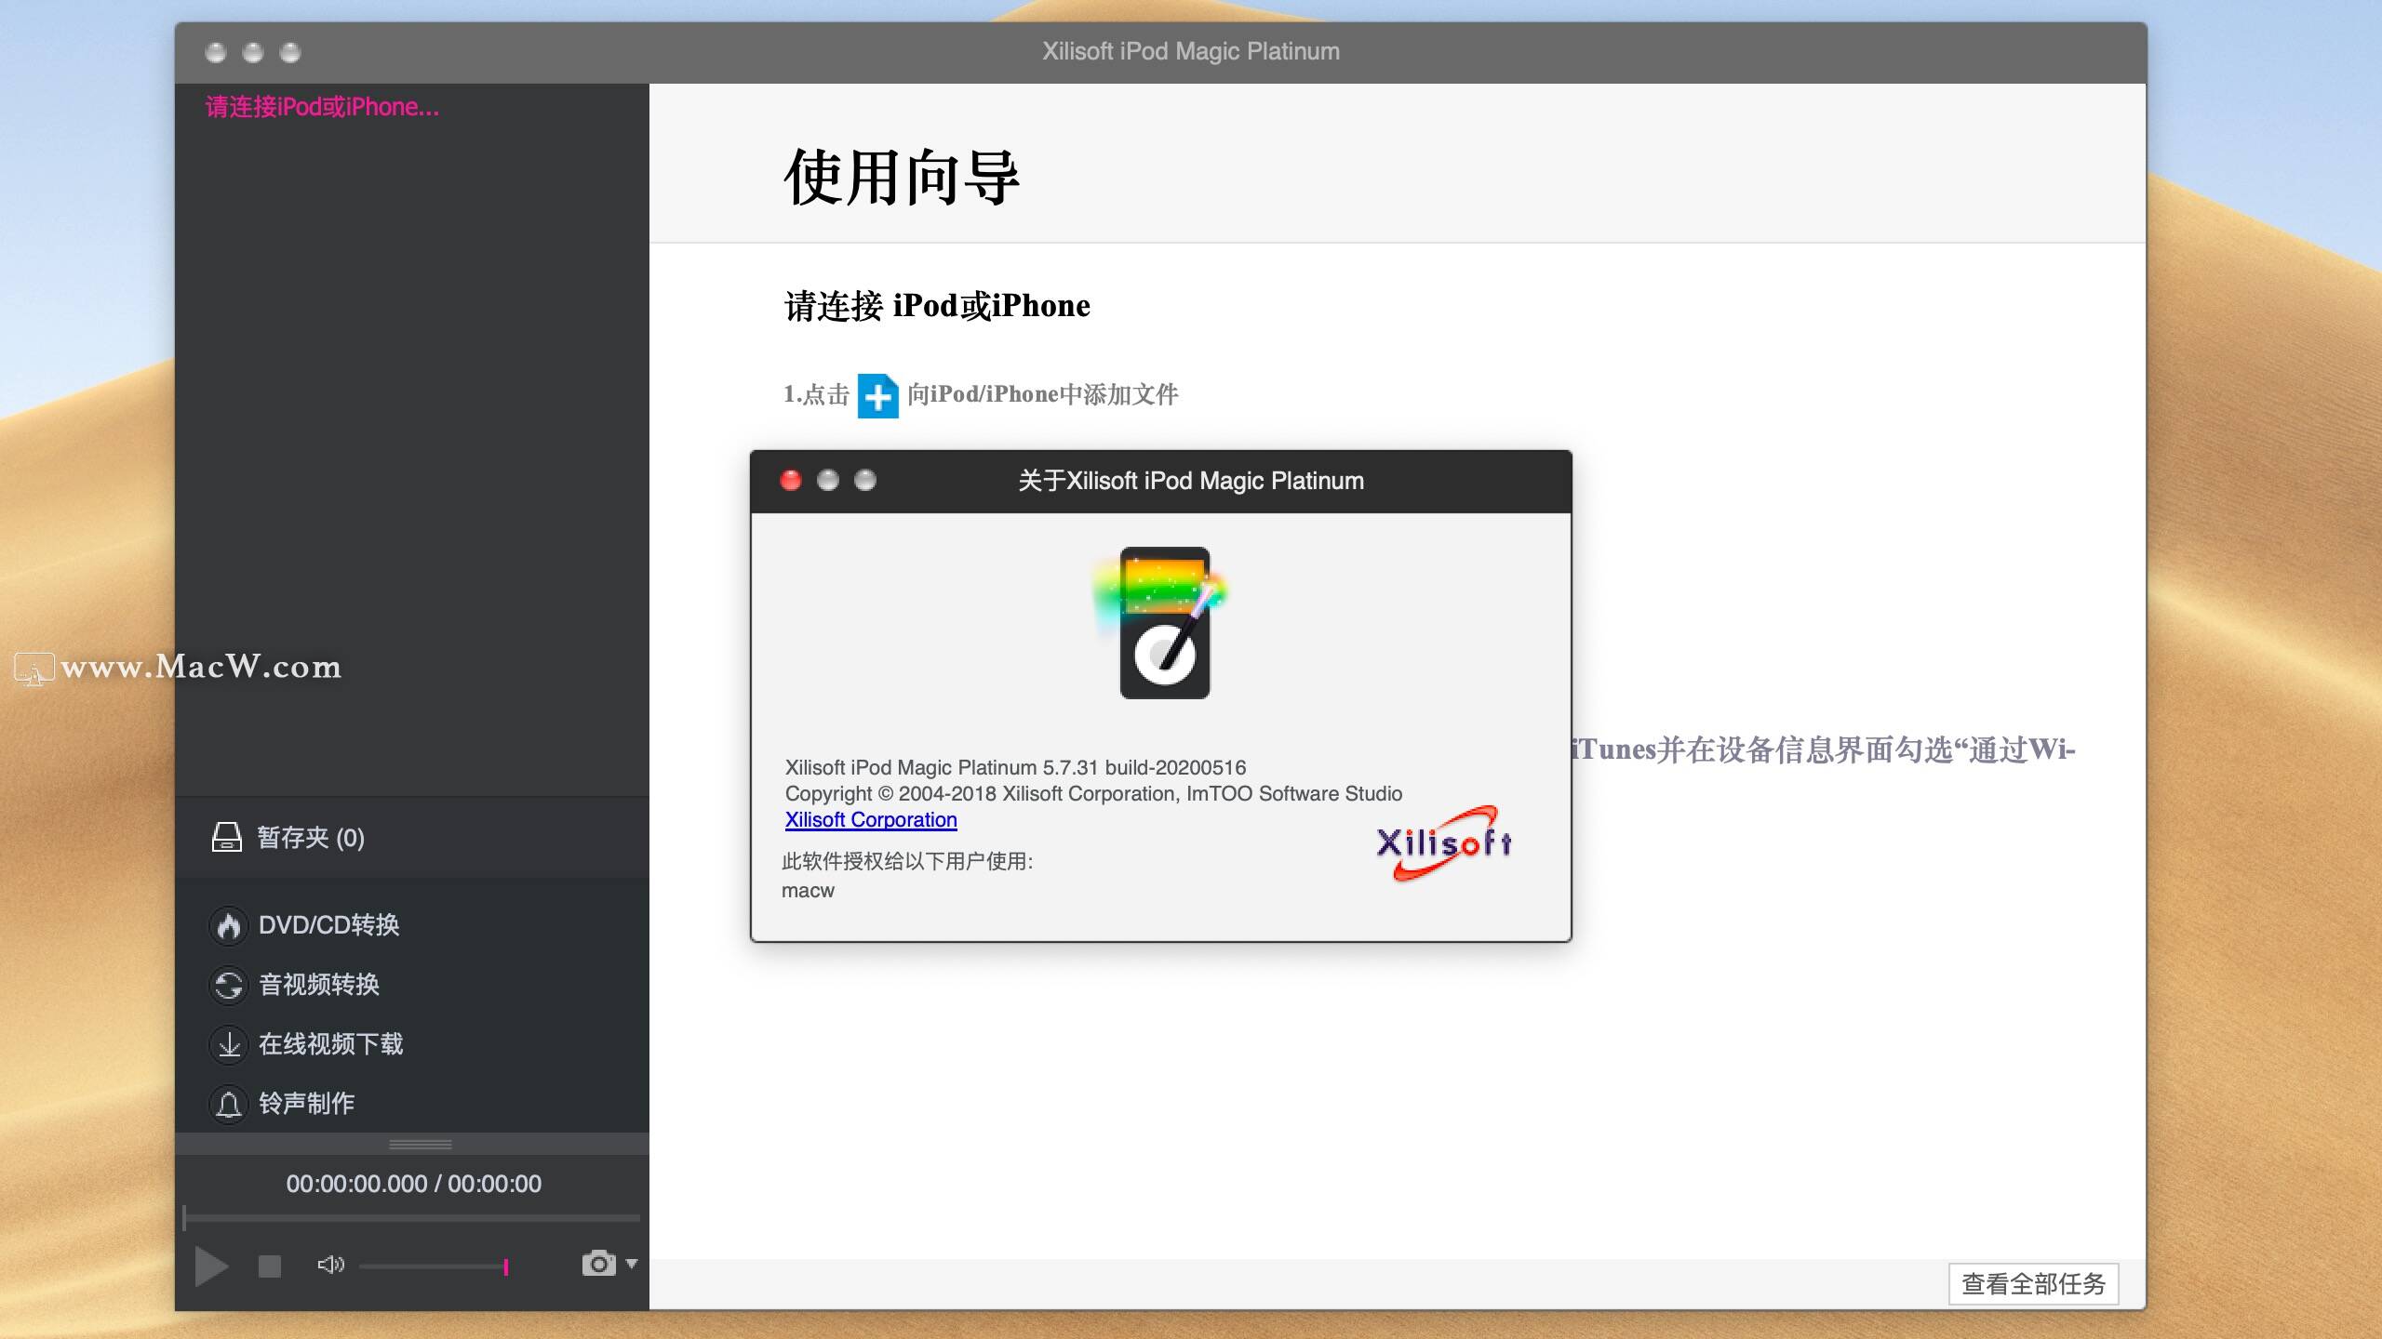Close the 关于Xilisoft about dialog
2382x1339 pixels.
[x=791, y=480]
